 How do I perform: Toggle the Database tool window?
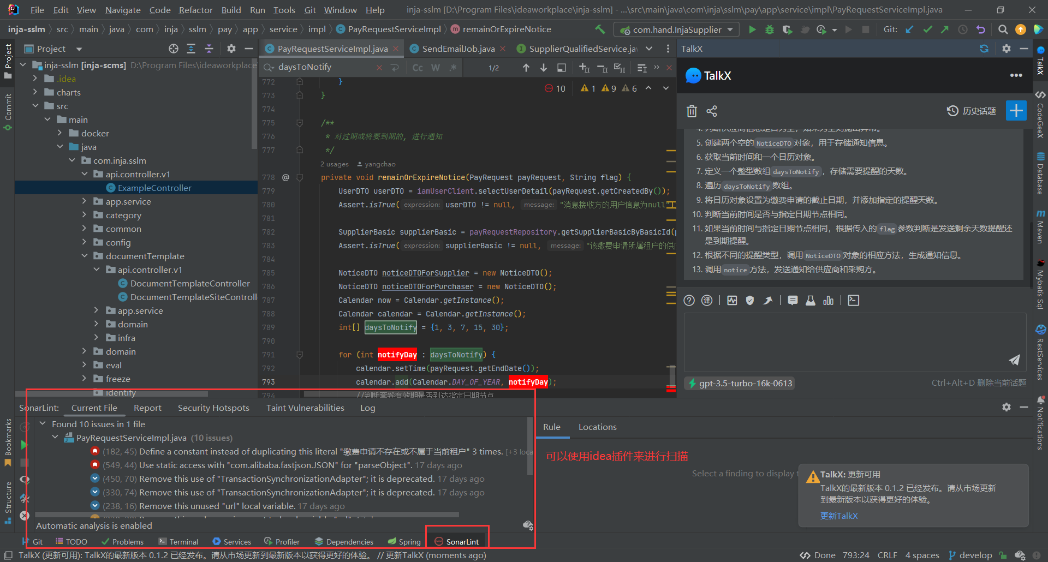coord(1040,174)
